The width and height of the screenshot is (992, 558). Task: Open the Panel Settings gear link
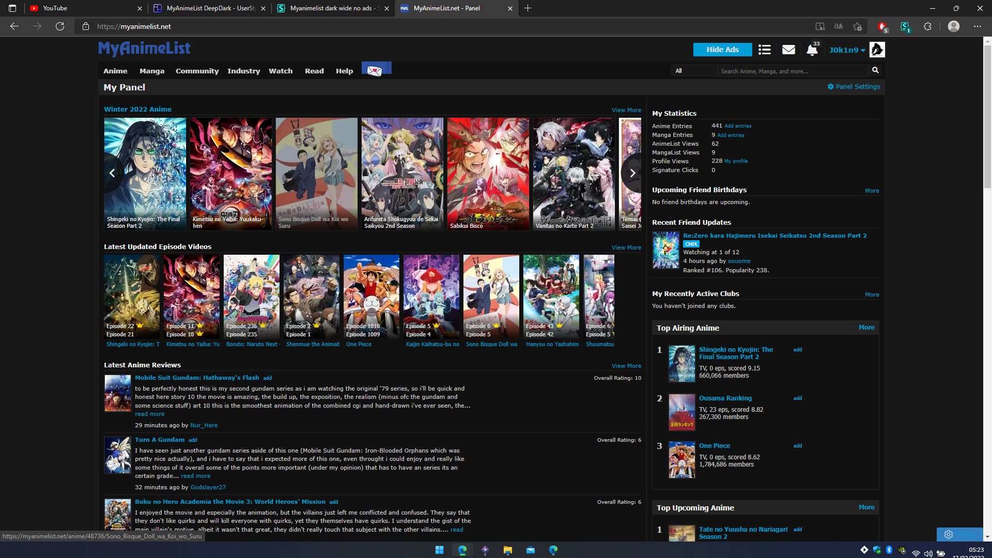pos(854,87)
